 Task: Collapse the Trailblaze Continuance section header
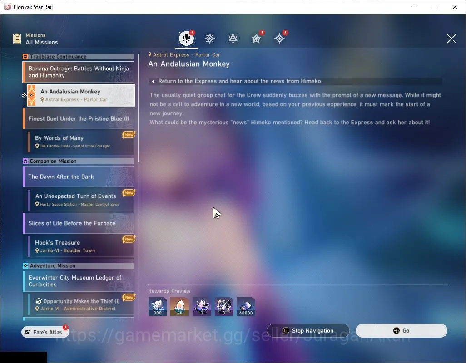[x=79, y=56]
